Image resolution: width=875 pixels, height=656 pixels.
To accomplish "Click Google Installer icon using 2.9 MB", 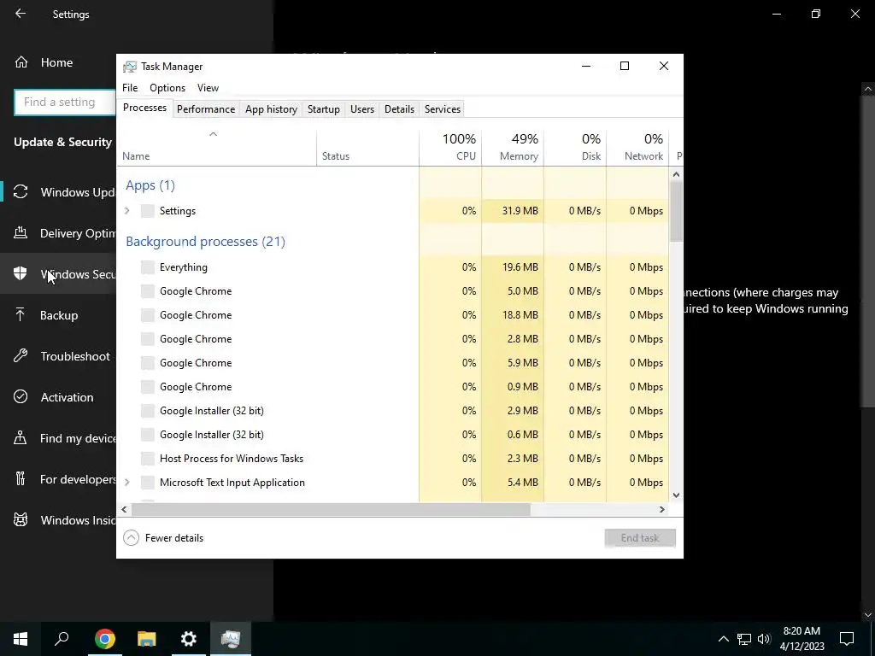I will 147,411.
